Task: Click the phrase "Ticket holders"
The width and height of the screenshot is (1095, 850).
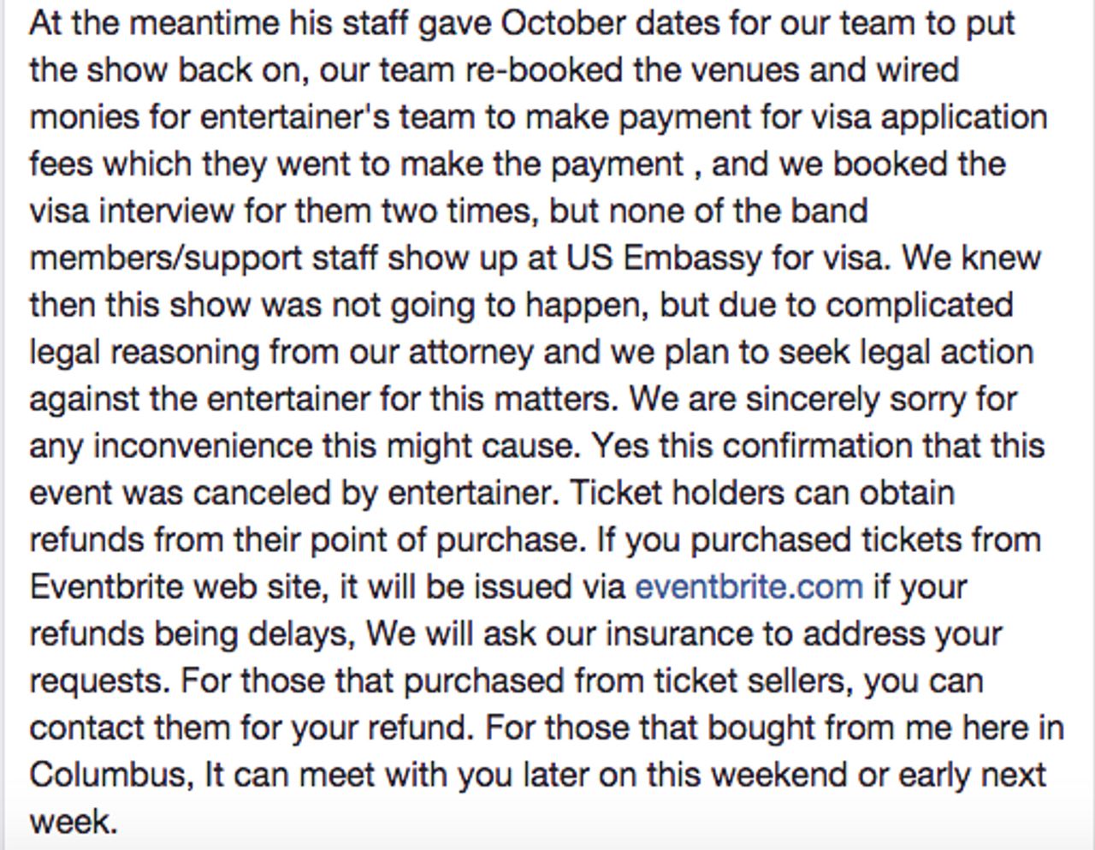Action: [x=677, y=493]
